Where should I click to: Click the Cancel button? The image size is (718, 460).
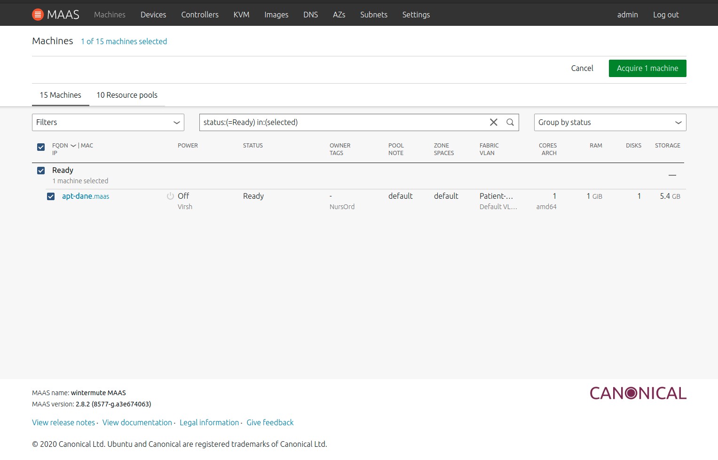(x=582, y=68)
